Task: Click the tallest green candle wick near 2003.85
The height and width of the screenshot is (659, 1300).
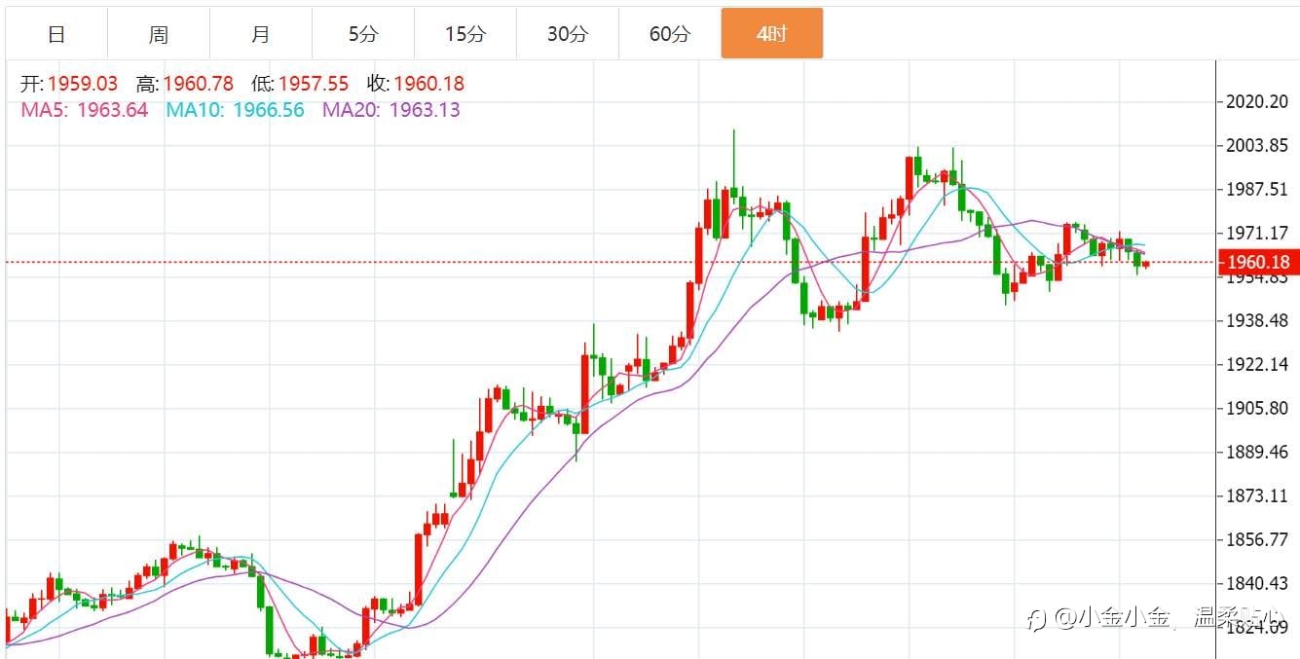Action: click(733, 156)
